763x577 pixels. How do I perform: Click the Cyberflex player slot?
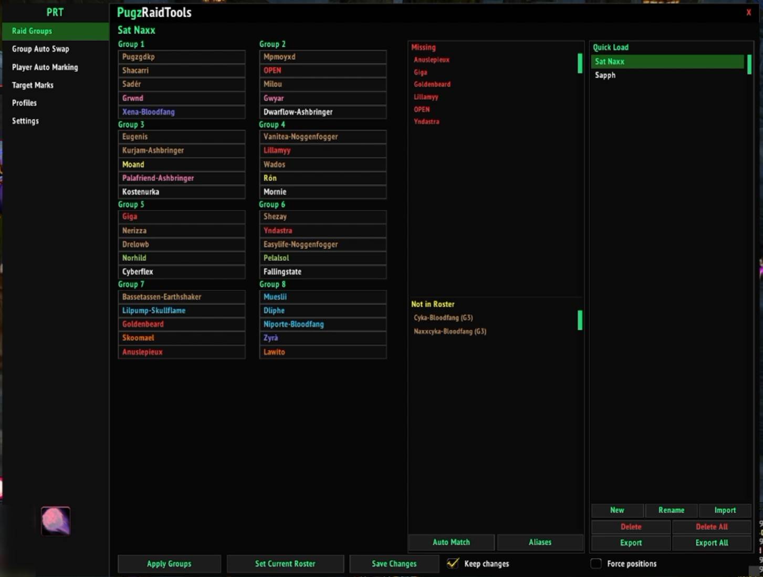(182, 271)
